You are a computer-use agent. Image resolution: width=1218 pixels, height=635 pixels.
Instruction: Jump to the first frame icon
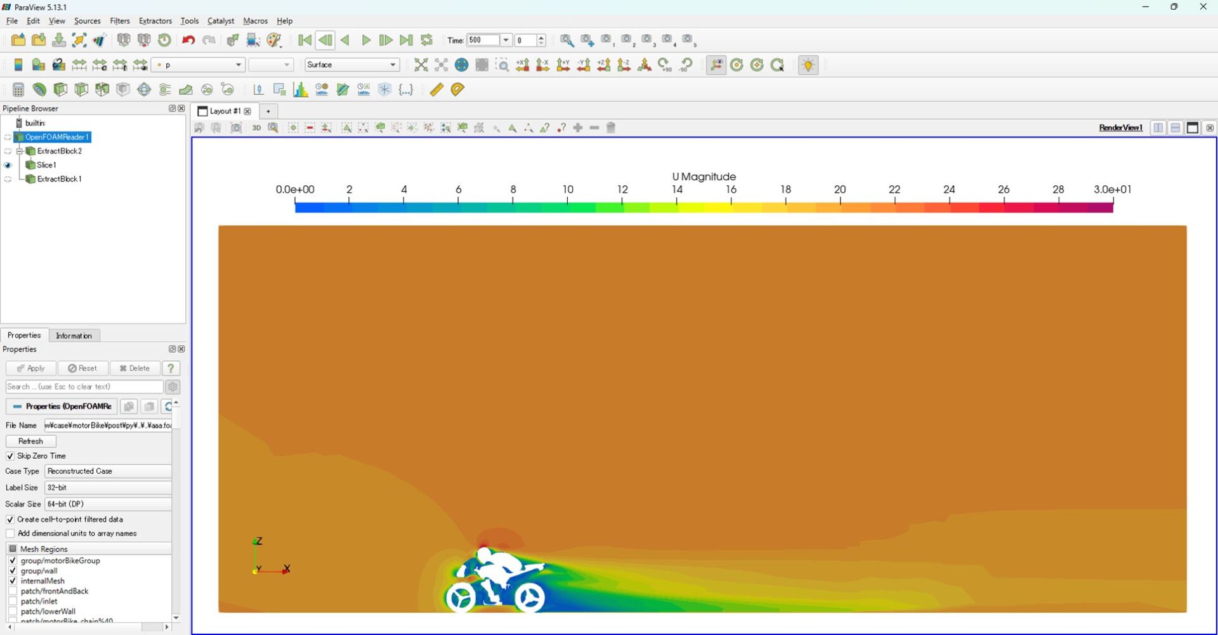tap(304, 40)
